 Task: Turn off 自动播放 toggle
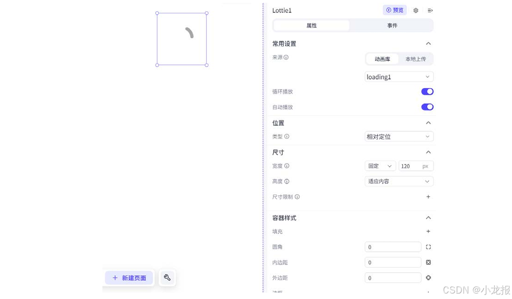click(427, 107)
